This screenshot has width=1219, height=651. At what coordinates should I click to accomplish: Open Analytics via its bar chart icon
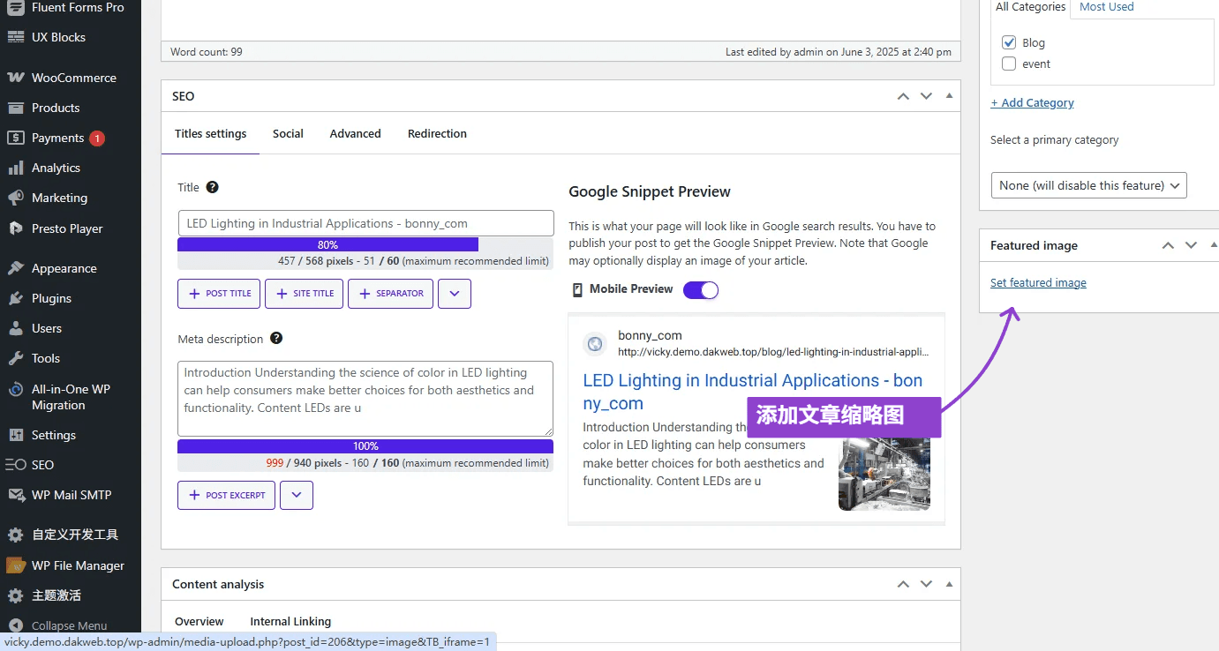[x=15, y=168]
